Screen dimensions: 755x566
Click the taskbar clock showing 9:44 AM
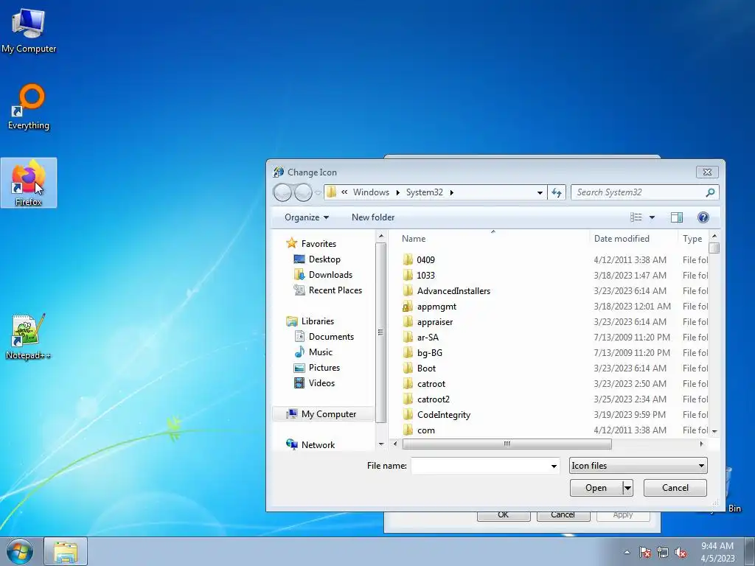tap(717, 552)
